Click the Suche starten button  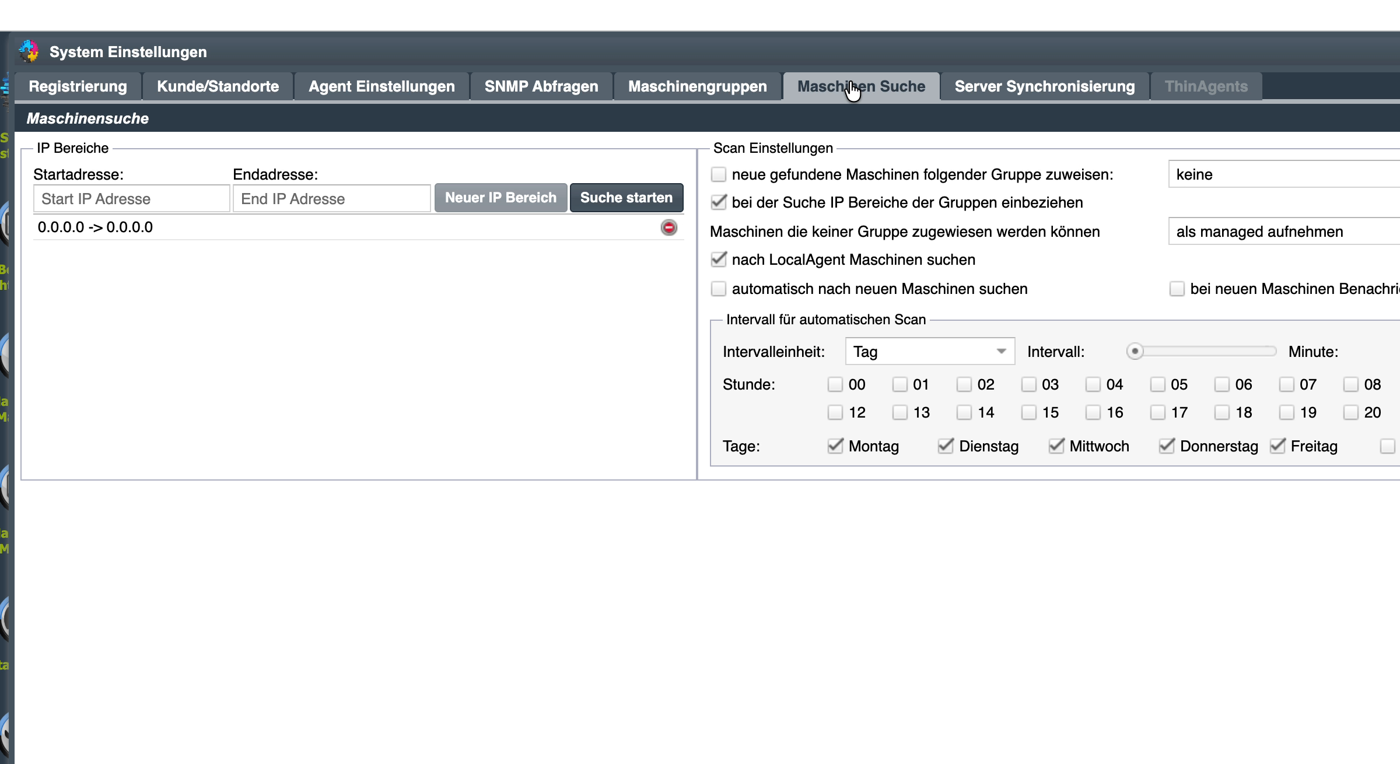tap(626, 198)
